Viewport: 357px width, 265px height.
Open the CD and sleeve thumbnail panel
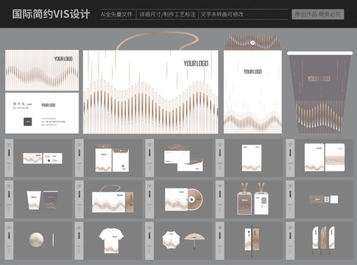click(x=179, y=199)
